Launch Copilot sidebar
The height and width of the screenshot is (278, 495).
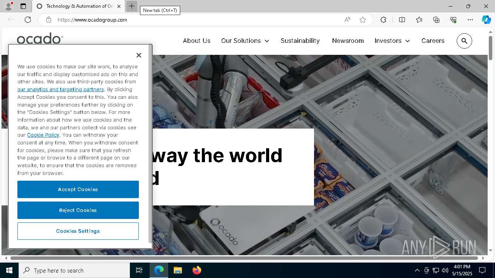486,20
